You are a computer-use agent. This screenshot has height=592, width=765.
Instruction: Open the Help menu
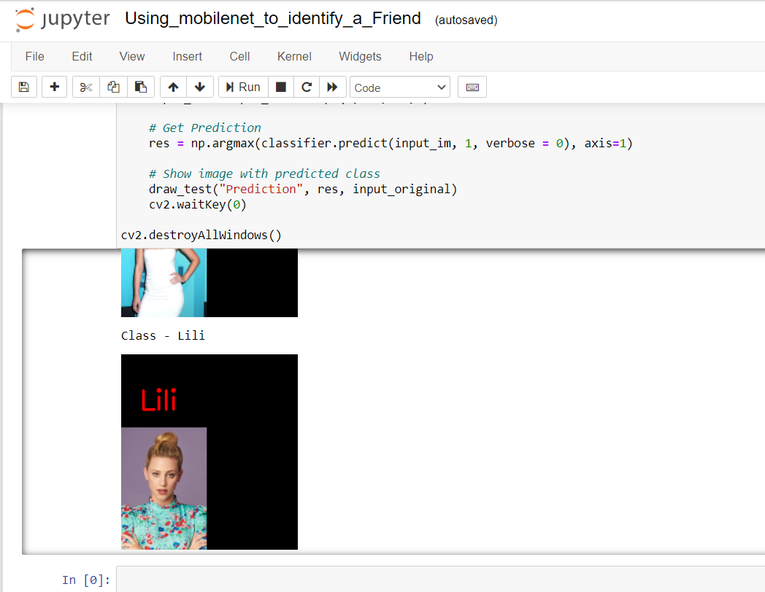click(x=421, y=57)
